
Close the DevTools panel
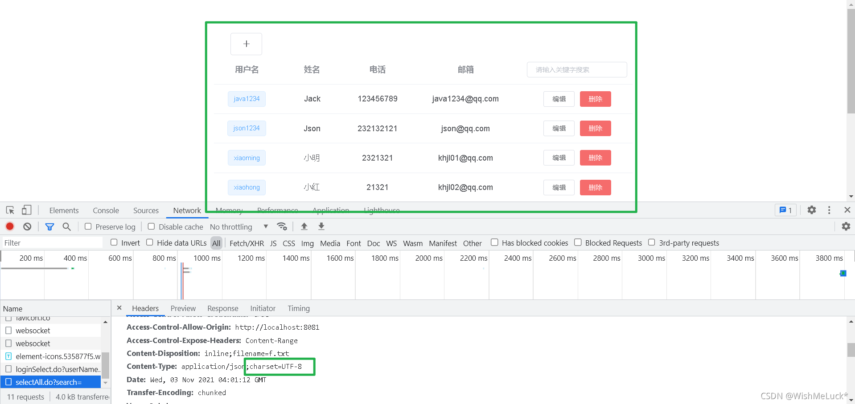pos(847,210)
